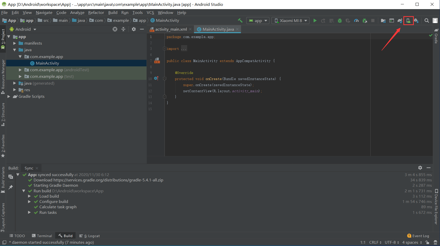Screen dimensions: 440x246
Task: Click Collapse All icon in Project panel
Action: click(x=123, y=29)
